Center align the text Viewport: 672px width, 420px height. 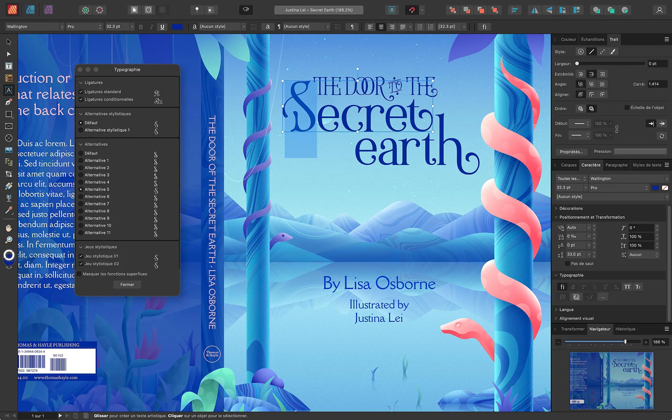(x=381, y=27)
